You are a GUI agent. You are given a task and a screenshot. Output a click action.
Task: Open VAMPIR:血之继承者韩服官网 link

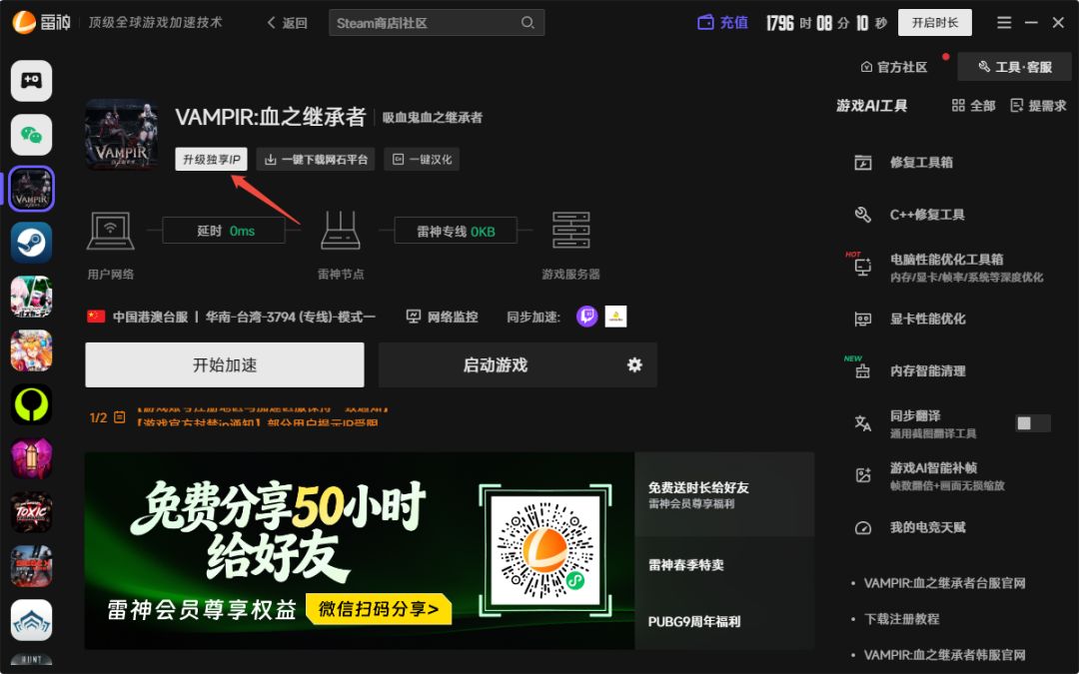pos(945,655)
